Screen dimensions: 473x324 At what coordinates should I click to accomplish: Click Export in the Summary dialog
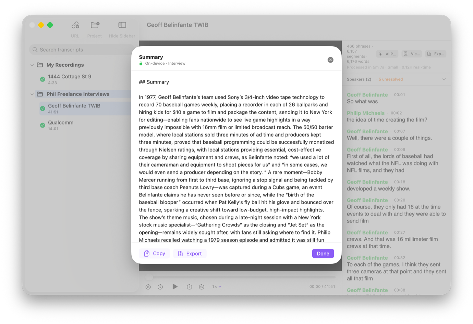pos(190,254)
